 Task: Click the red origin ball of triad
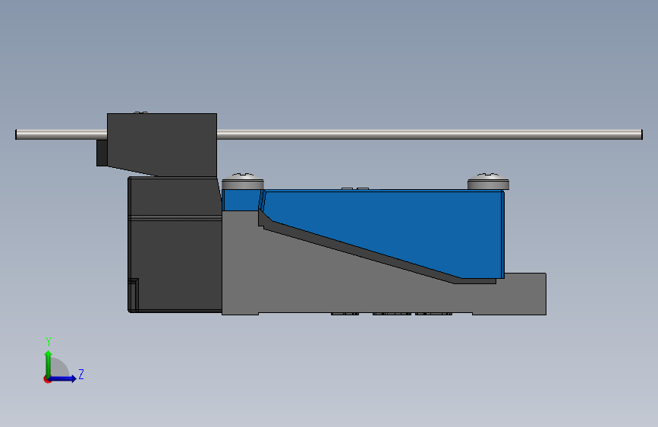(46, 379)
